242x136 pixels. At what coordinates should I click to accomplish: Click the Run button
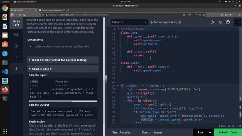[x=200, y=133]
